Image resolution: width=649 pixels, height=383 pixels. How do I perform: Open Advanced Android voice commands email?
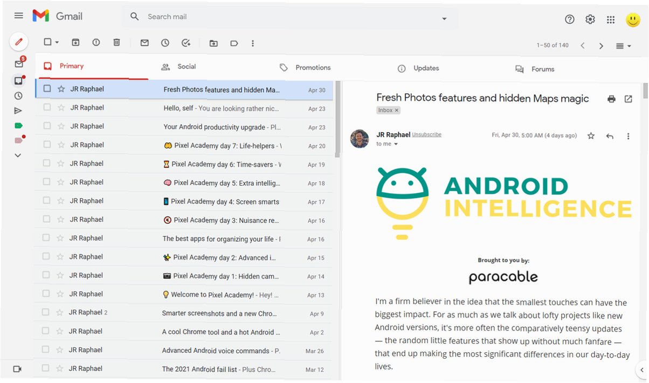coord(183,351)
